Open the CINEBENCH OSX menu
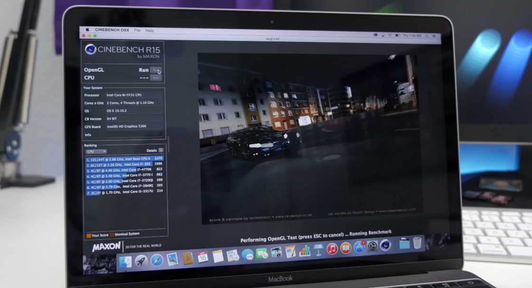 click(x=112, y=30)
